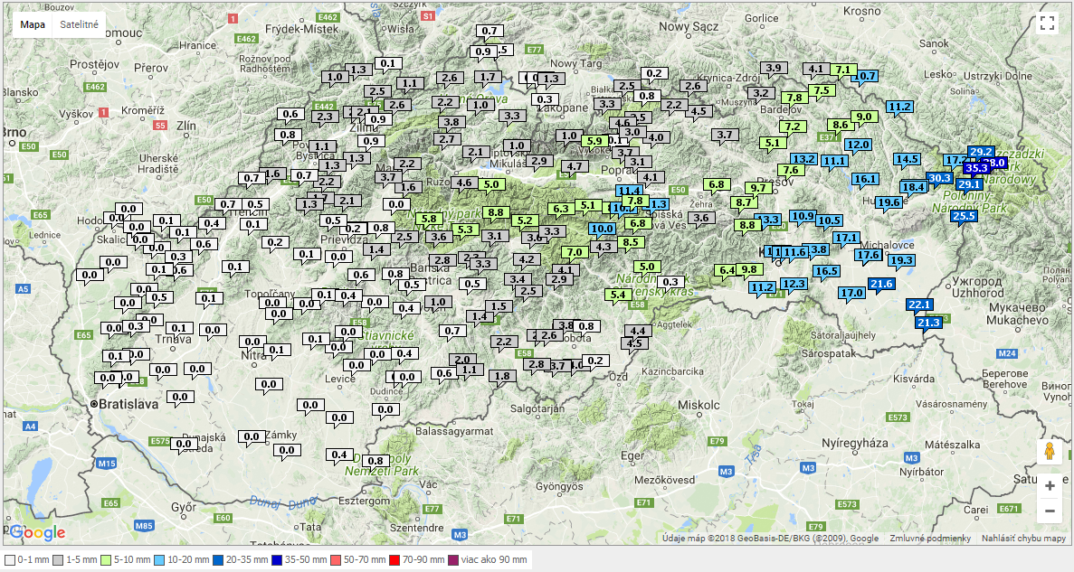Image resolution: width=1074 pixels, height=572 pixels.
Task: Select the 35.3 precipitation marker
Action: click(x=976, y=168)
